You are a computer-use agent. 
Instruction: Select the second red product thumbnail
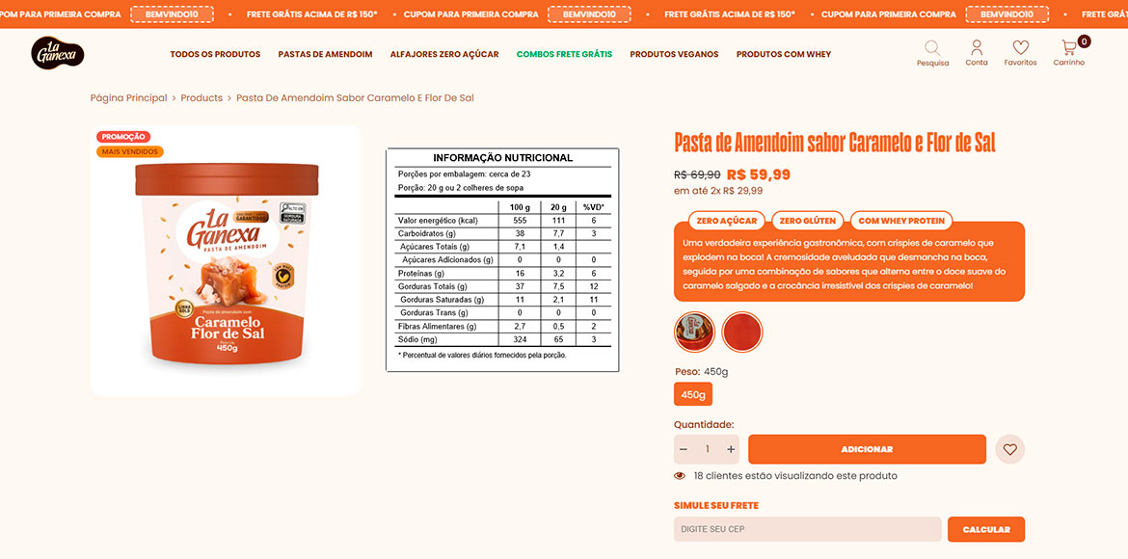point(741,332)
